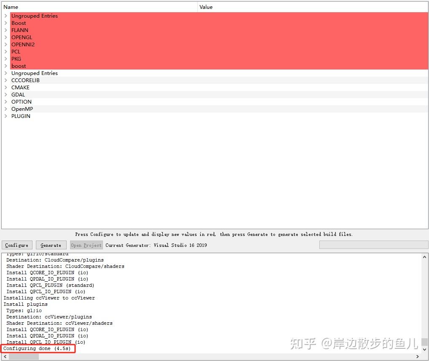429x361 pixels.
Task: Click the horizontal scrollbar right arrow
Action: point(418,356)
